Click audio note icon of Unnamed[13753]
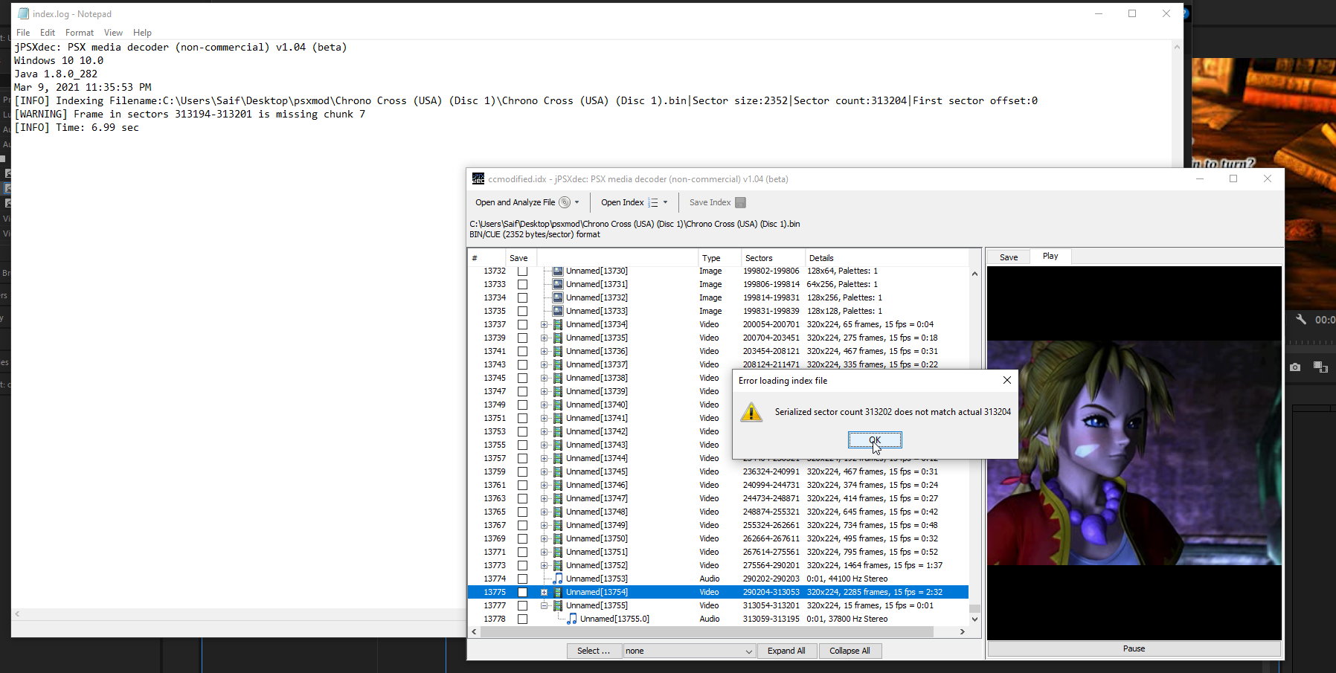Screen dimensions: 1336x673 558,579
